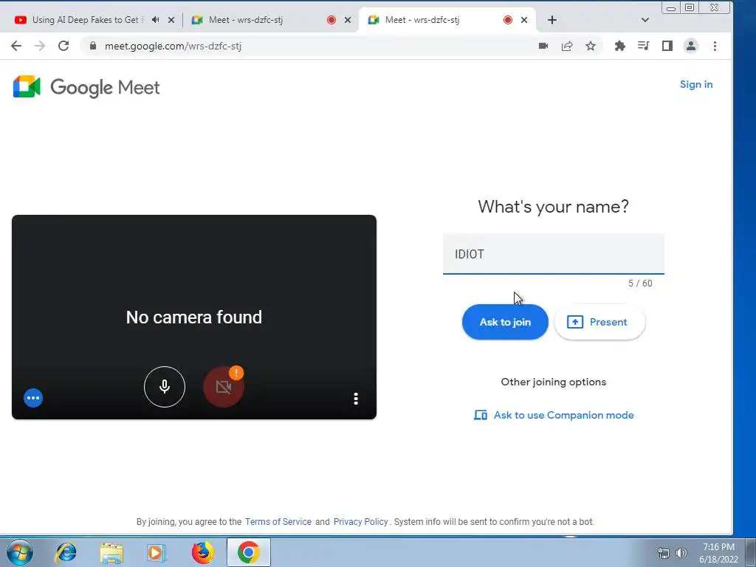756x567 pixels.
Task: Launch Internet Explorer from taskbar
Action: tap(66, 552)
